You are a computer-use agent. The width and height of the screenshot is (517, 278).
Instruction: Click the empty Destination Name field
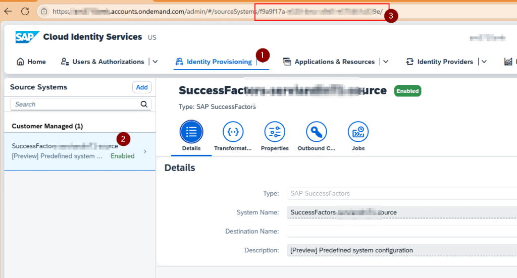pos(402,231)
